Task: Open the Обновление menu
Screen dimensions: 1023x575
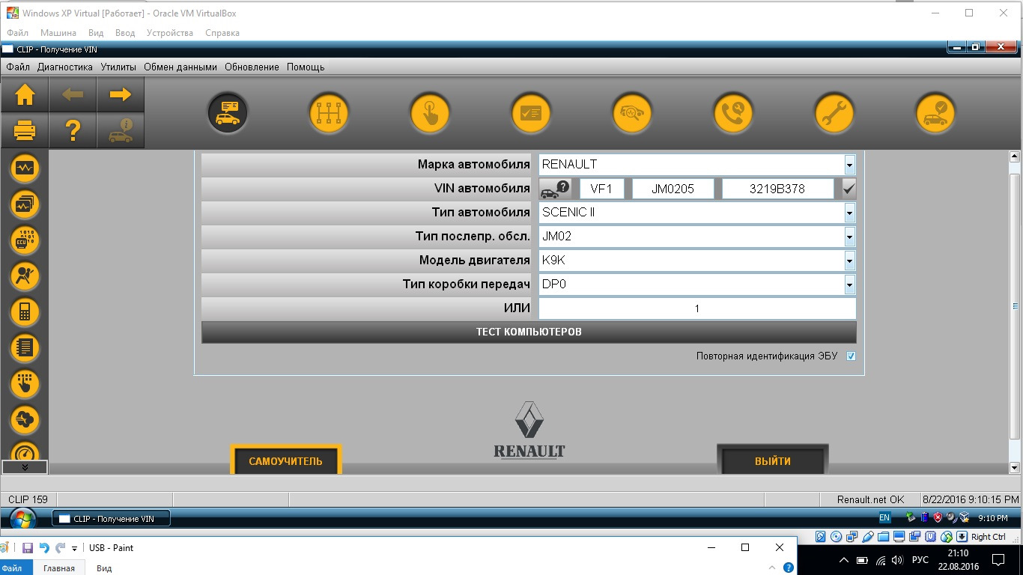Action: pyautogui.click(x=252, y=67)
